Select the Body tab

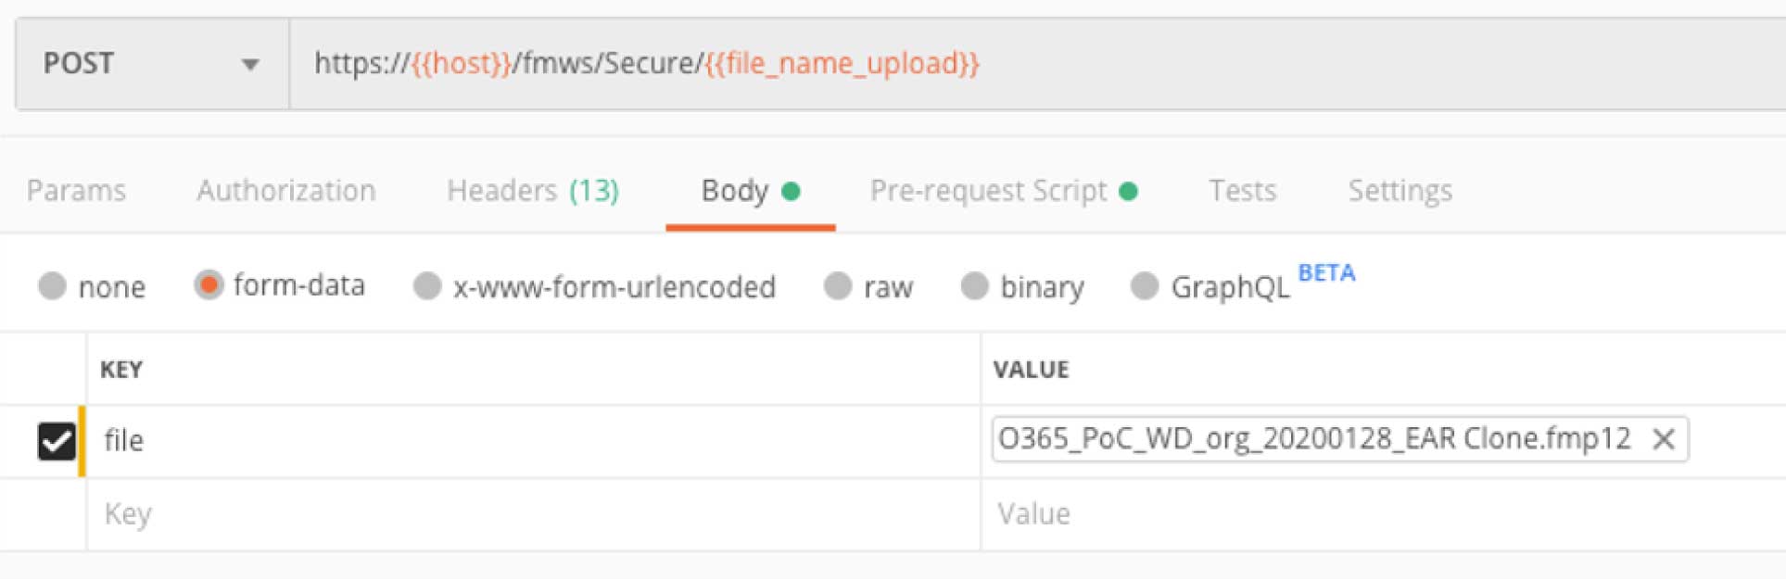(x=750, y=191)
